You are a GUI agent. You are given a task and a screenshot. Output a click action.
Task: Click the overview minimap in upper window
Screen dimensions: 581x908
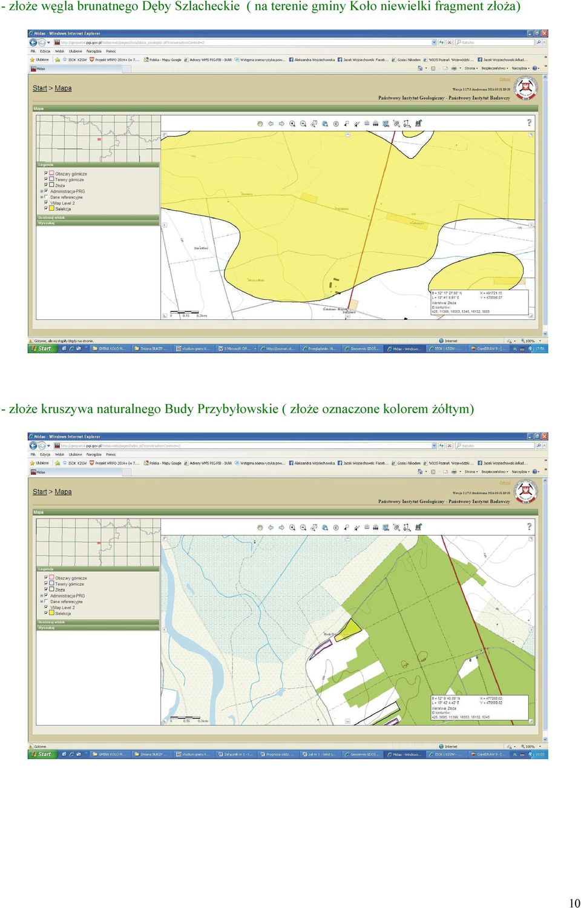tap(98, 138)
